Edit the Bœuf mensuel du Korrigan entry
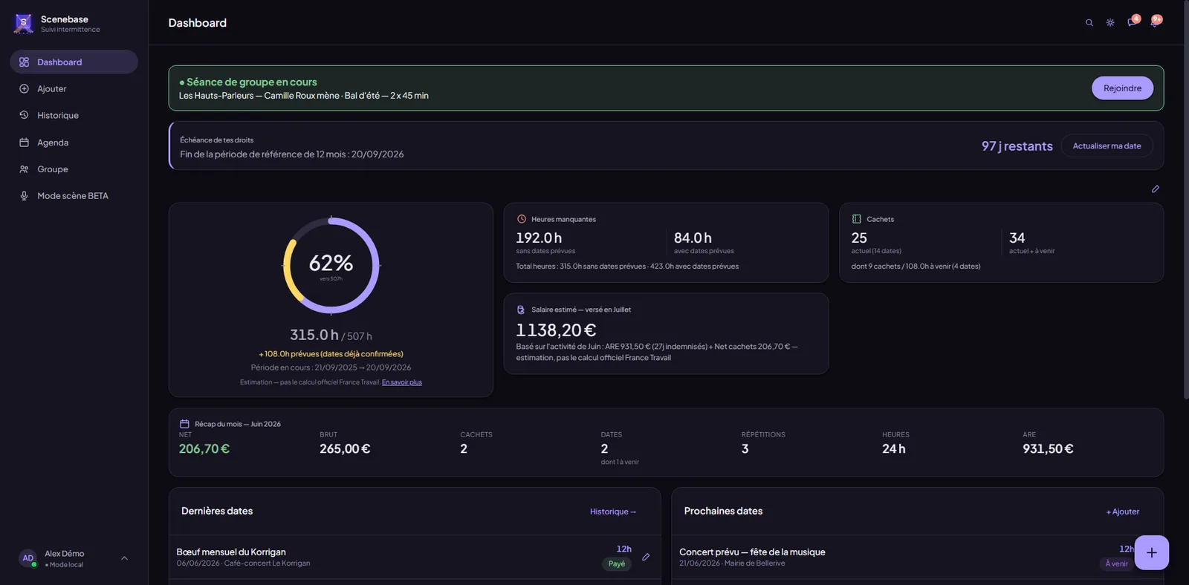Screen dimensions: 1189x585 coord(646,557)
